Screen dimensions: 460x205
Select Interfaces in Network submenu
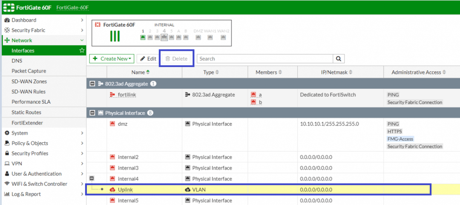pos(23,51)
